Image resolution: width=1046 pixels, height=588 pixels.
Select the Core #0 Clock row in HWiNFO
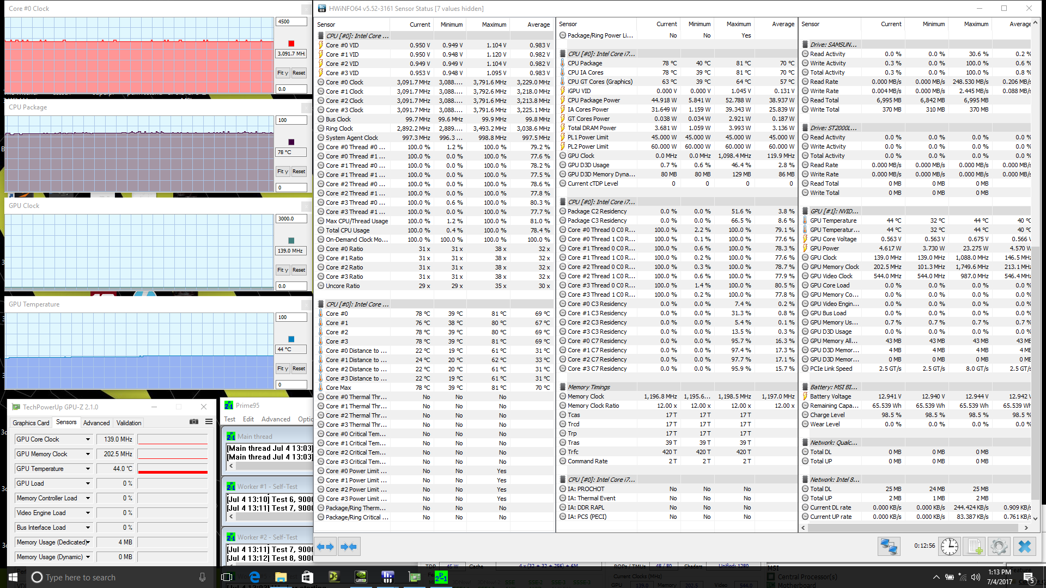[434, 82]
